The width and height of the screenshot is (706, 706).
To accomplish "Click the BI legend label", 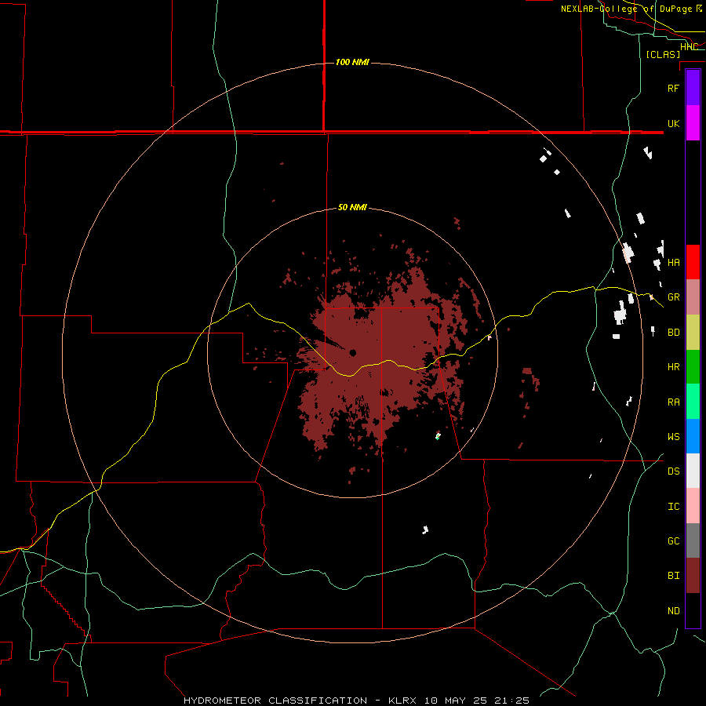I will [x=673, y=576].
